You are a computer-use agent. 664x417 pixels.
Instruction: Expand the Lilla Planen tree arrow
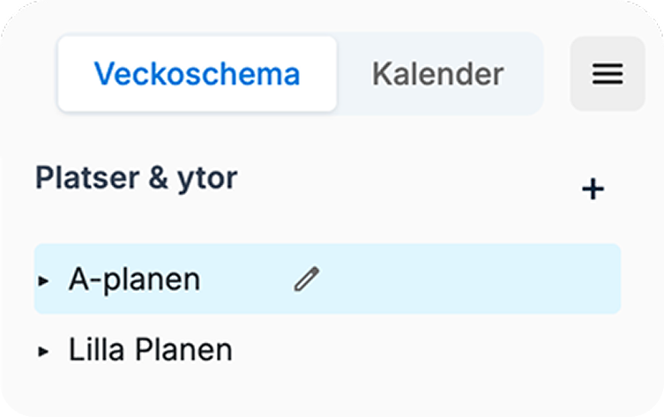click(43, 352)
